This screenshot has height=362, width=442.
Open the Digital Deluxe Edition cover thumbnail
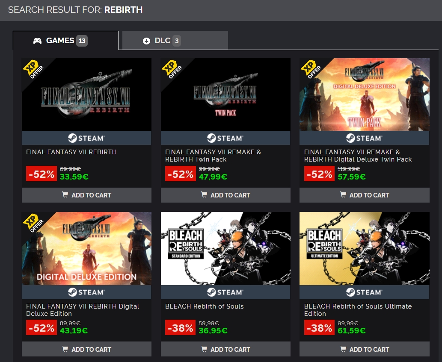click(x=86, y=248)
